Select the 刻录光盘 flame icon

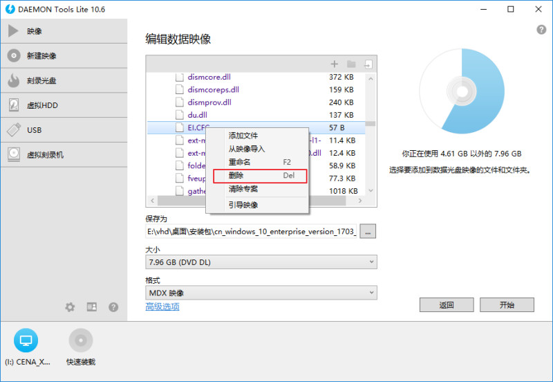14,80
